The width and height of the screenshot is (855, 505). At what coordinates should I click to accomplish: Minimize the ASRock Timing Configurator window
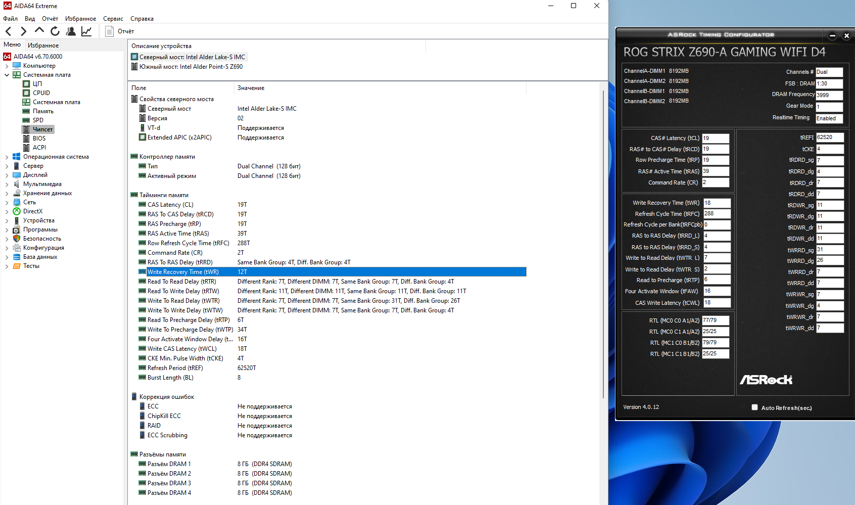(x=832, y=35)
